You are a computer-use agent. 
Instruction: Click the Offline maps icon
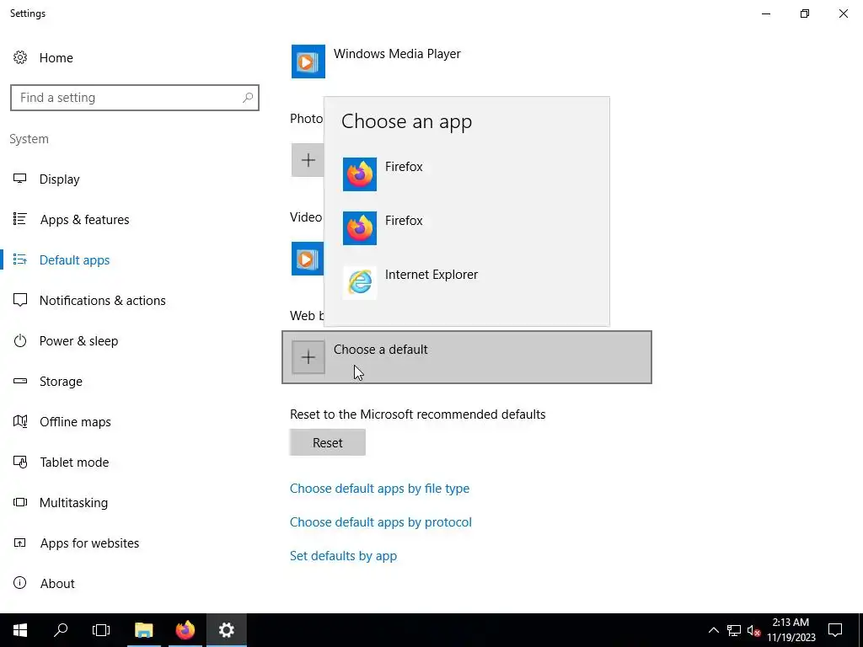20,421
